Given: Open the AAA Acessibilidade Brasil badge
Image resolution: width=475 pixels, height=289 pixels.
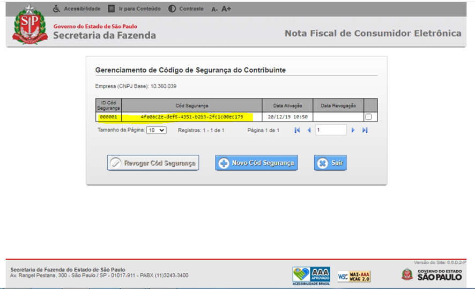Looking at the screenshot, I should click(311, 275).
